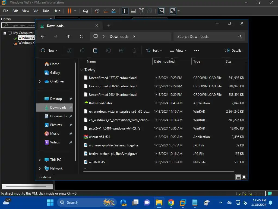Open VMware power options dropdown arrow
This screenshot has width=278, height=209.
[75, 11]
